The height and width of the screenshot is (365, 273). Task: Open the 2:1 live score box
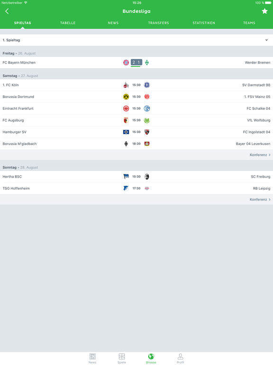(x=136, y=62)
